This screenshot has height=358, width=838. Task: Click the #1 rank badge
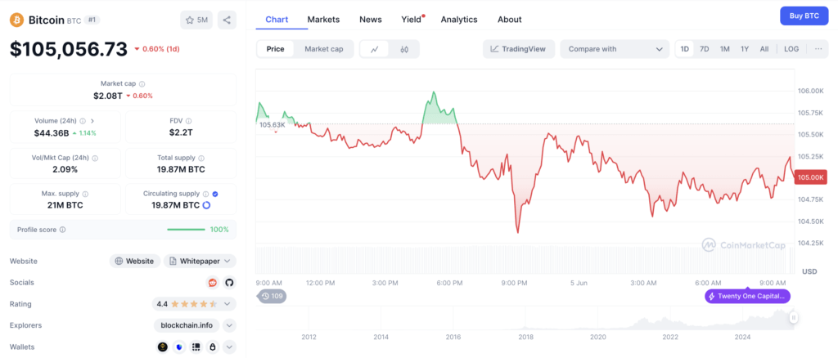[92, 20]
